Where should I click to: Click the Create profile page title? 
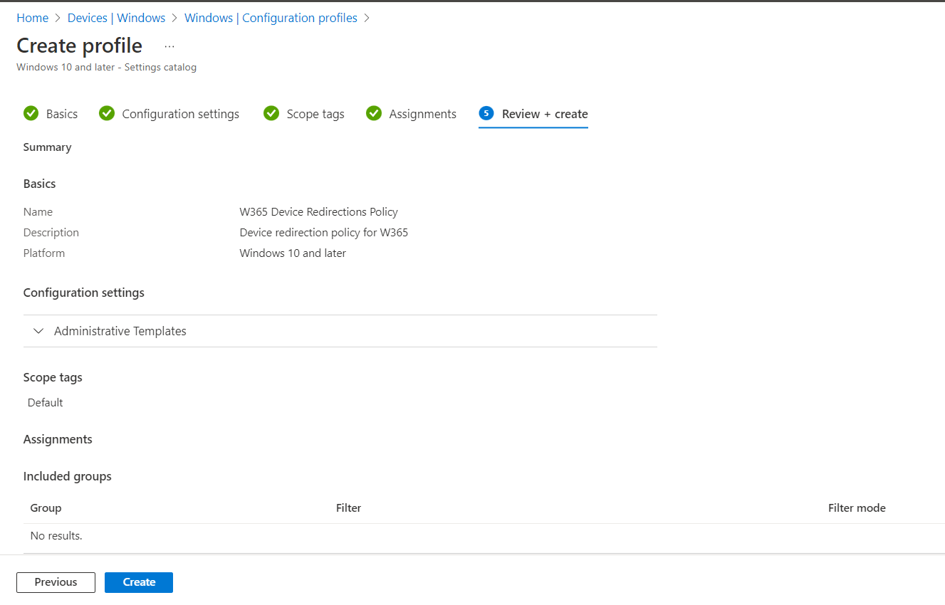click(79, 46)
